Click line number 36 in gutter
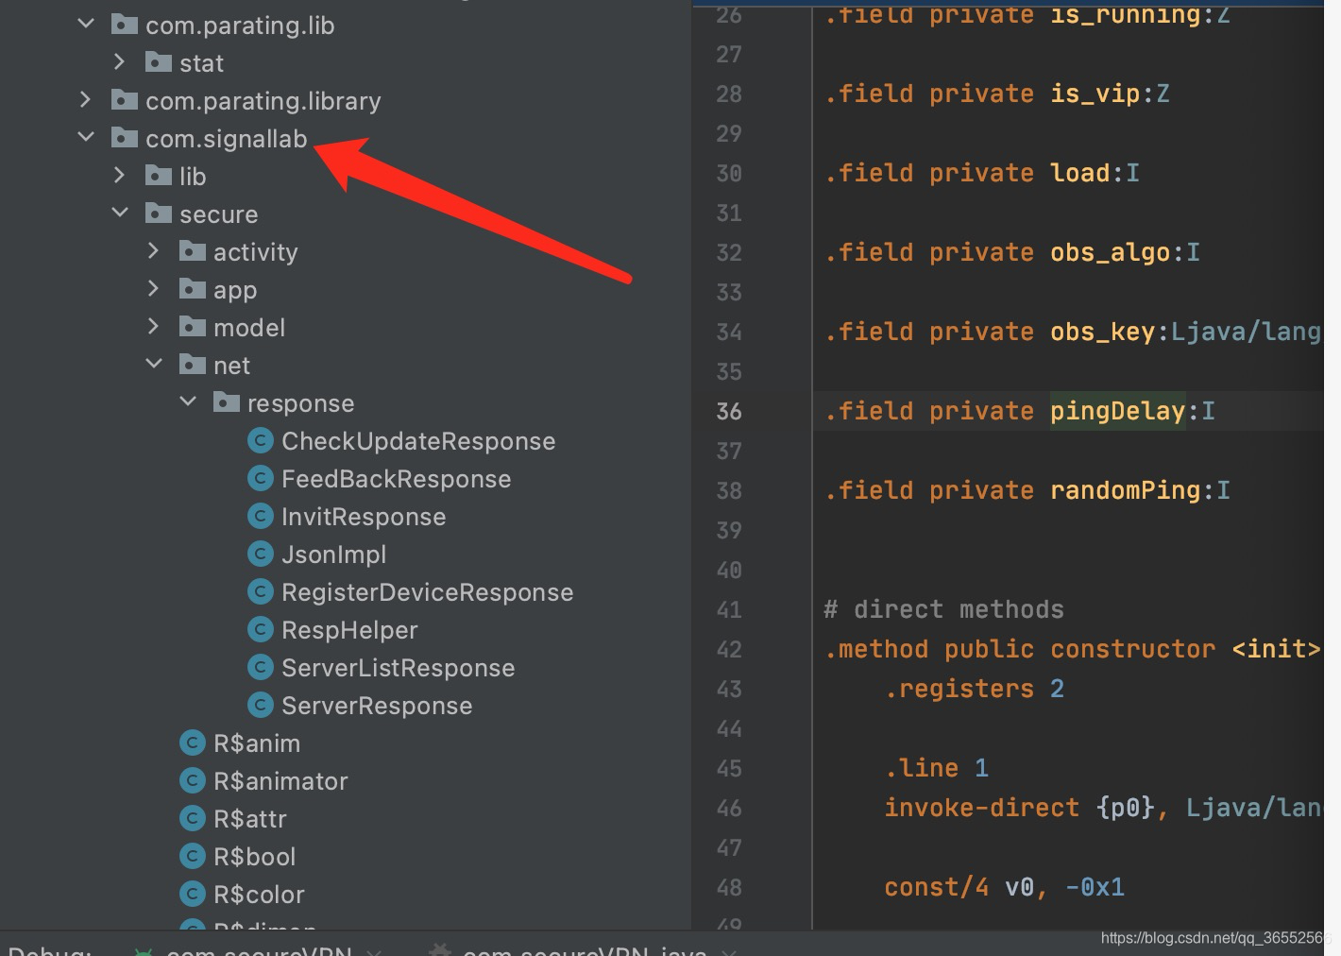This screenshot has width=1341, height=956. 729,411
